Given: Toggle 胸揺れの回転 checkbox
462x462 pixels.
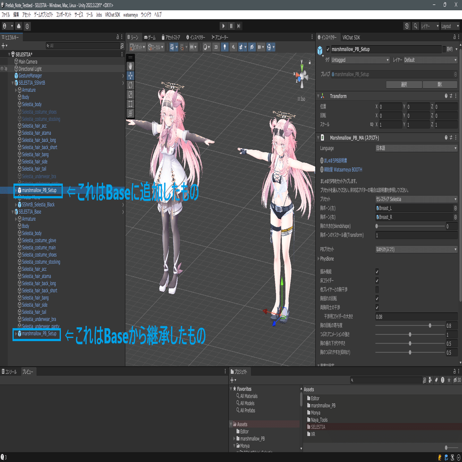Looking at the screenshot, I should point(377,299).
